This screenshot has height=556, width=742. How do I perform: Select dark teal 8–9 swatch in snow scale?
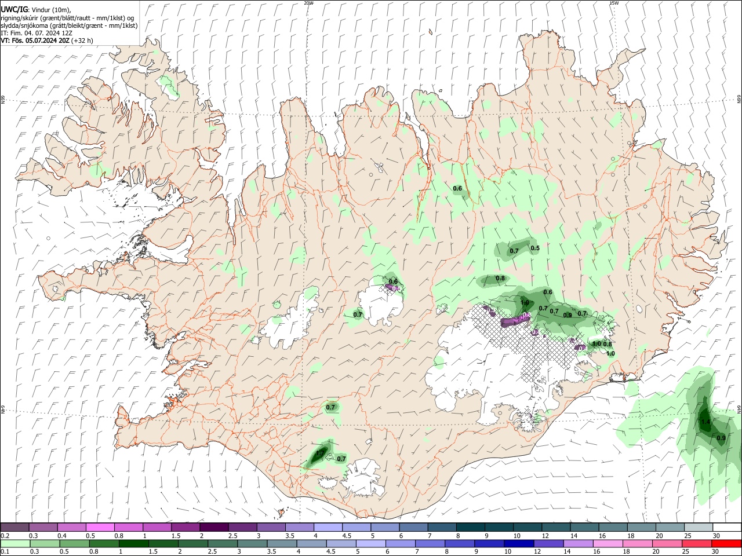470,528
